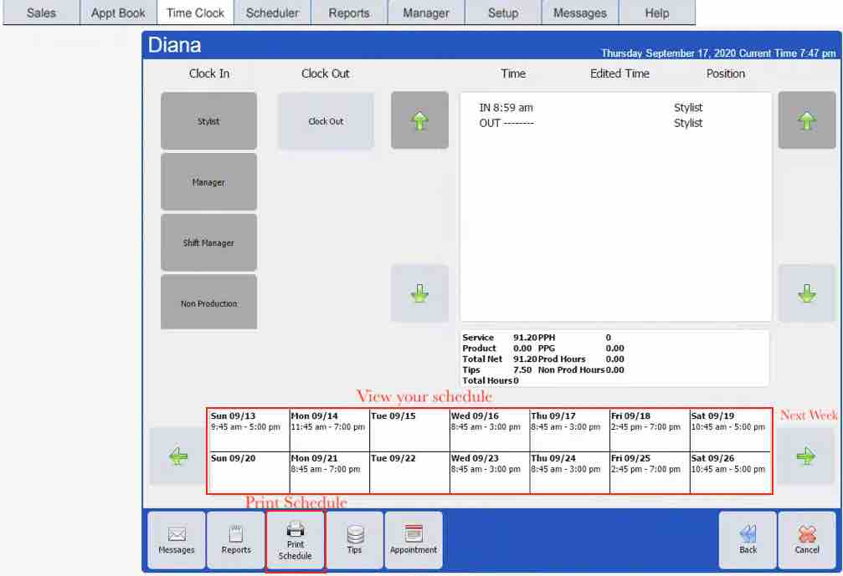Image resolution: width=843 pixels, height=576 pixels.
Task: Clock in as Stylist
Action: click(x=208, y=121)
